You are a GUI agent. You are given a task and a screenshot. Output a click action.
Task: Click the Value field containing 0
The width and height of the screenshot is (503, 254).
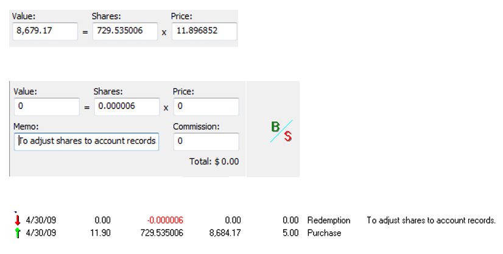click(46, 107)
